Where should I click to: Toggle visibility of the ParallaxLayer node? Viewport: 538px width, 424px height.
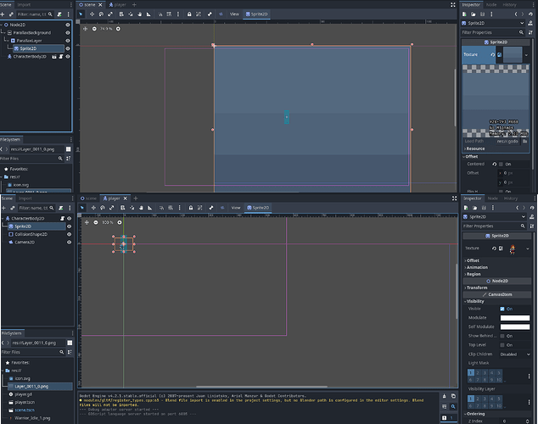(x=68, y=41)
